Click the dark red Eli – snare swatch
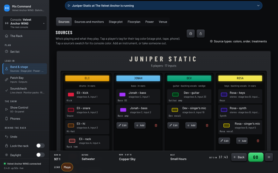The image size is (278, 173). pos(71,110)
